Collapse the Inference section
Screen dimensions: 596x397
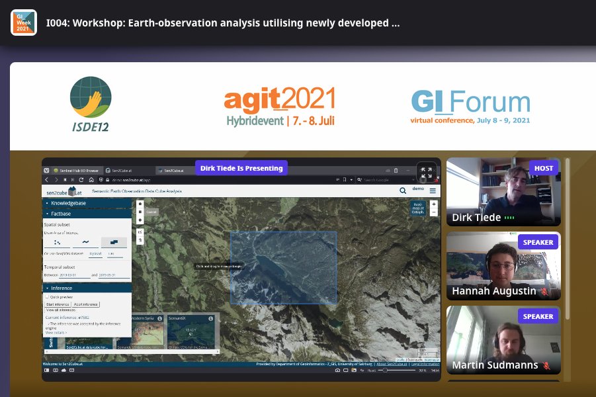tap(87, 288)
